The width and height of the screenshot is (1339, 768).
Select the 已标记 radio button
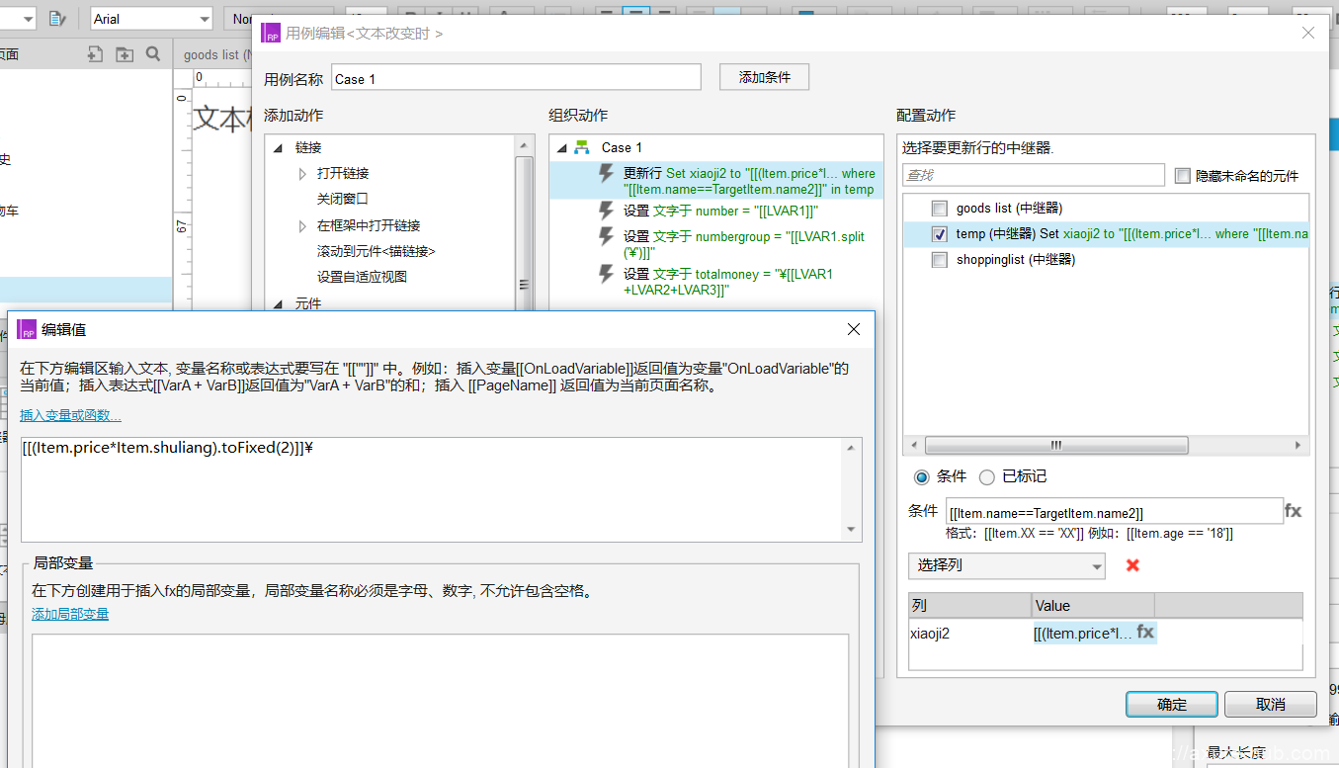pos(986,477)
